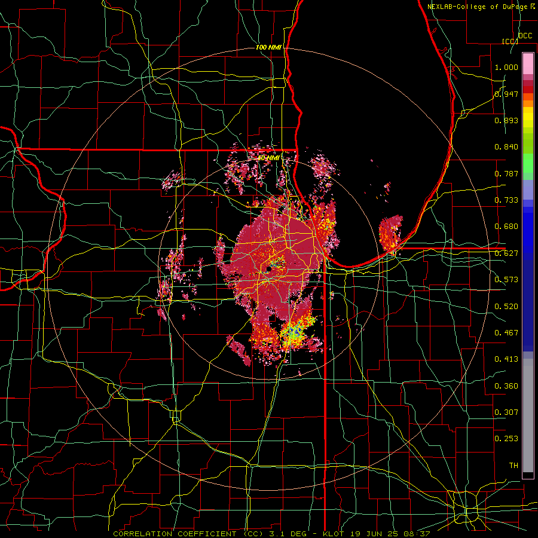The height and width of the screenshot is (538, 538).
Task: Click the 0.947 scale value
Action: 506,94
